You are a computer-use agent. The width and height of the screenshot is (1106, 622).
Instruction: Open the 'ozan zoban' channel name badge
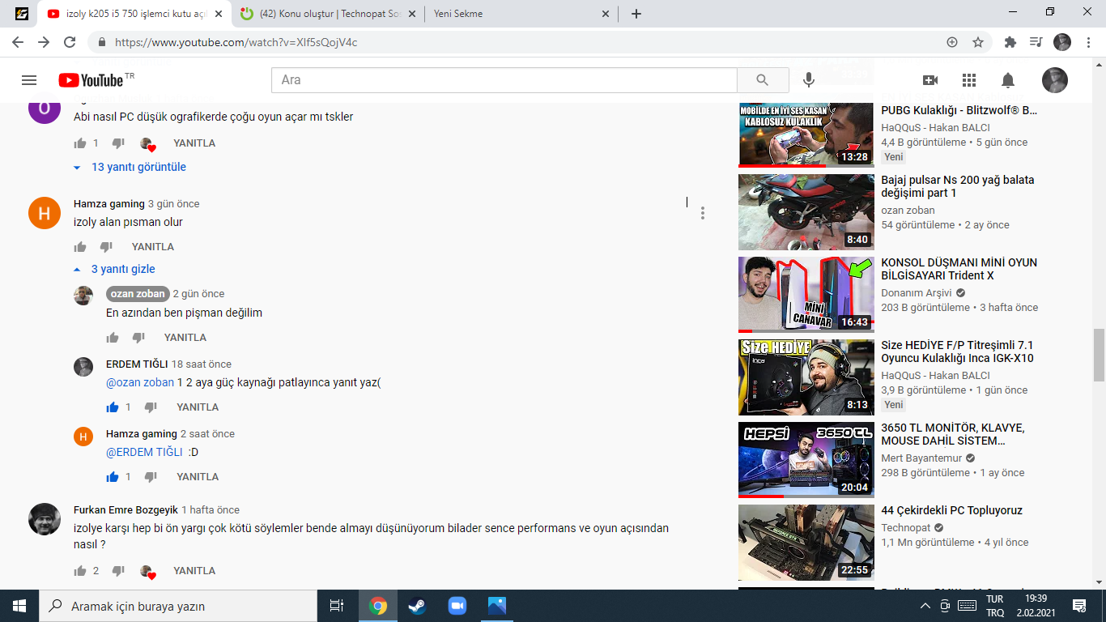click(x=138, y=294)
